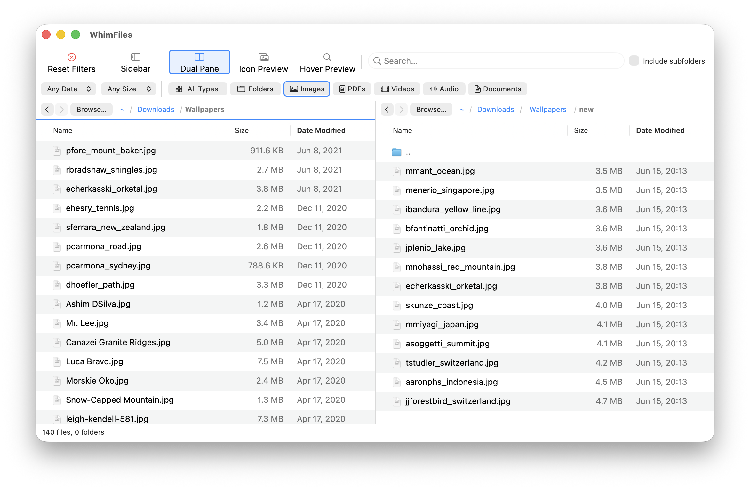Click icon next to ehesry_tennis.jpg
Viewport: 750px width, 489px height.
[57, 208]
